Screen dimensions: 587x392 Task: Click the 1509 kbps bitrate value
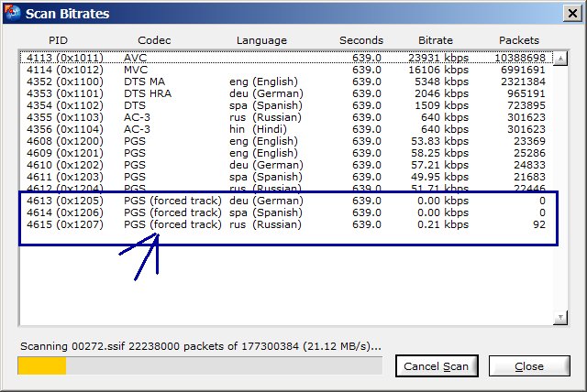pos(441,105)
